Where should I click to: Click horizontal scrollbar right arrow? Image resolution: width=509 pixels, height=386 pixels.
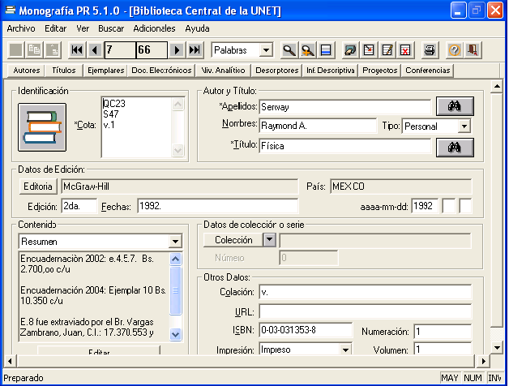click(x=484, y=361)
